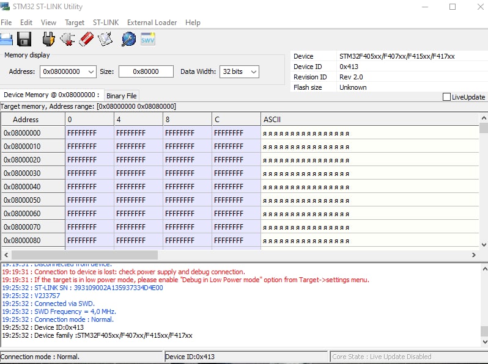Open the View menu

point(48,23)
